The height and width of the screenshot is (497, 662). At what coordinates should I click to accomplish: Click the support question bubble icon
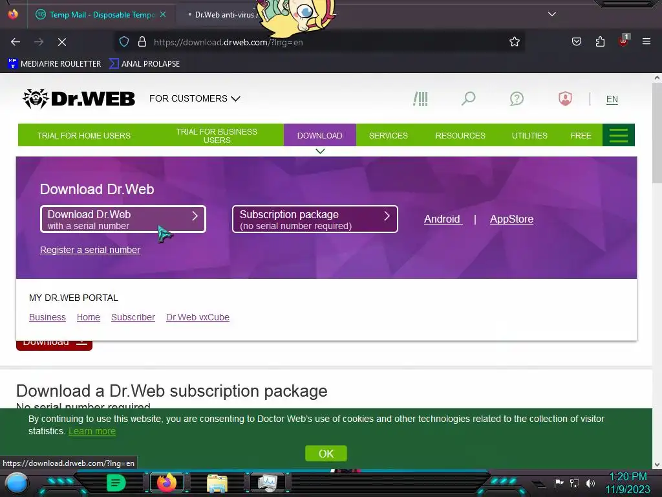click(x=517, y=99)
